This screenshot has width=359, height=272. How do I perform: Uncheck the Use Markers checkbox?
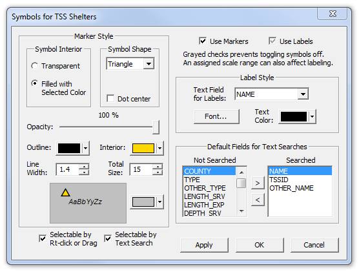pos(203,41)
